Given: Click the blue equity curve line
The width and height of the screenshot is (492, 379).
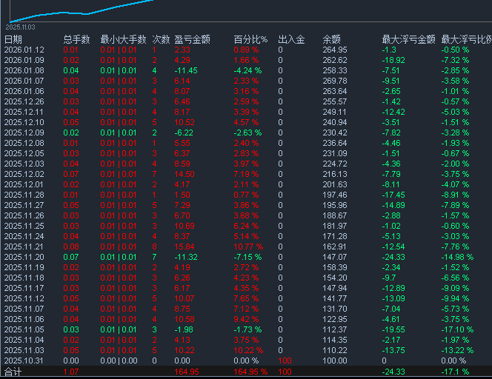Looking at the screenshot, I should [x=111, y=7].
